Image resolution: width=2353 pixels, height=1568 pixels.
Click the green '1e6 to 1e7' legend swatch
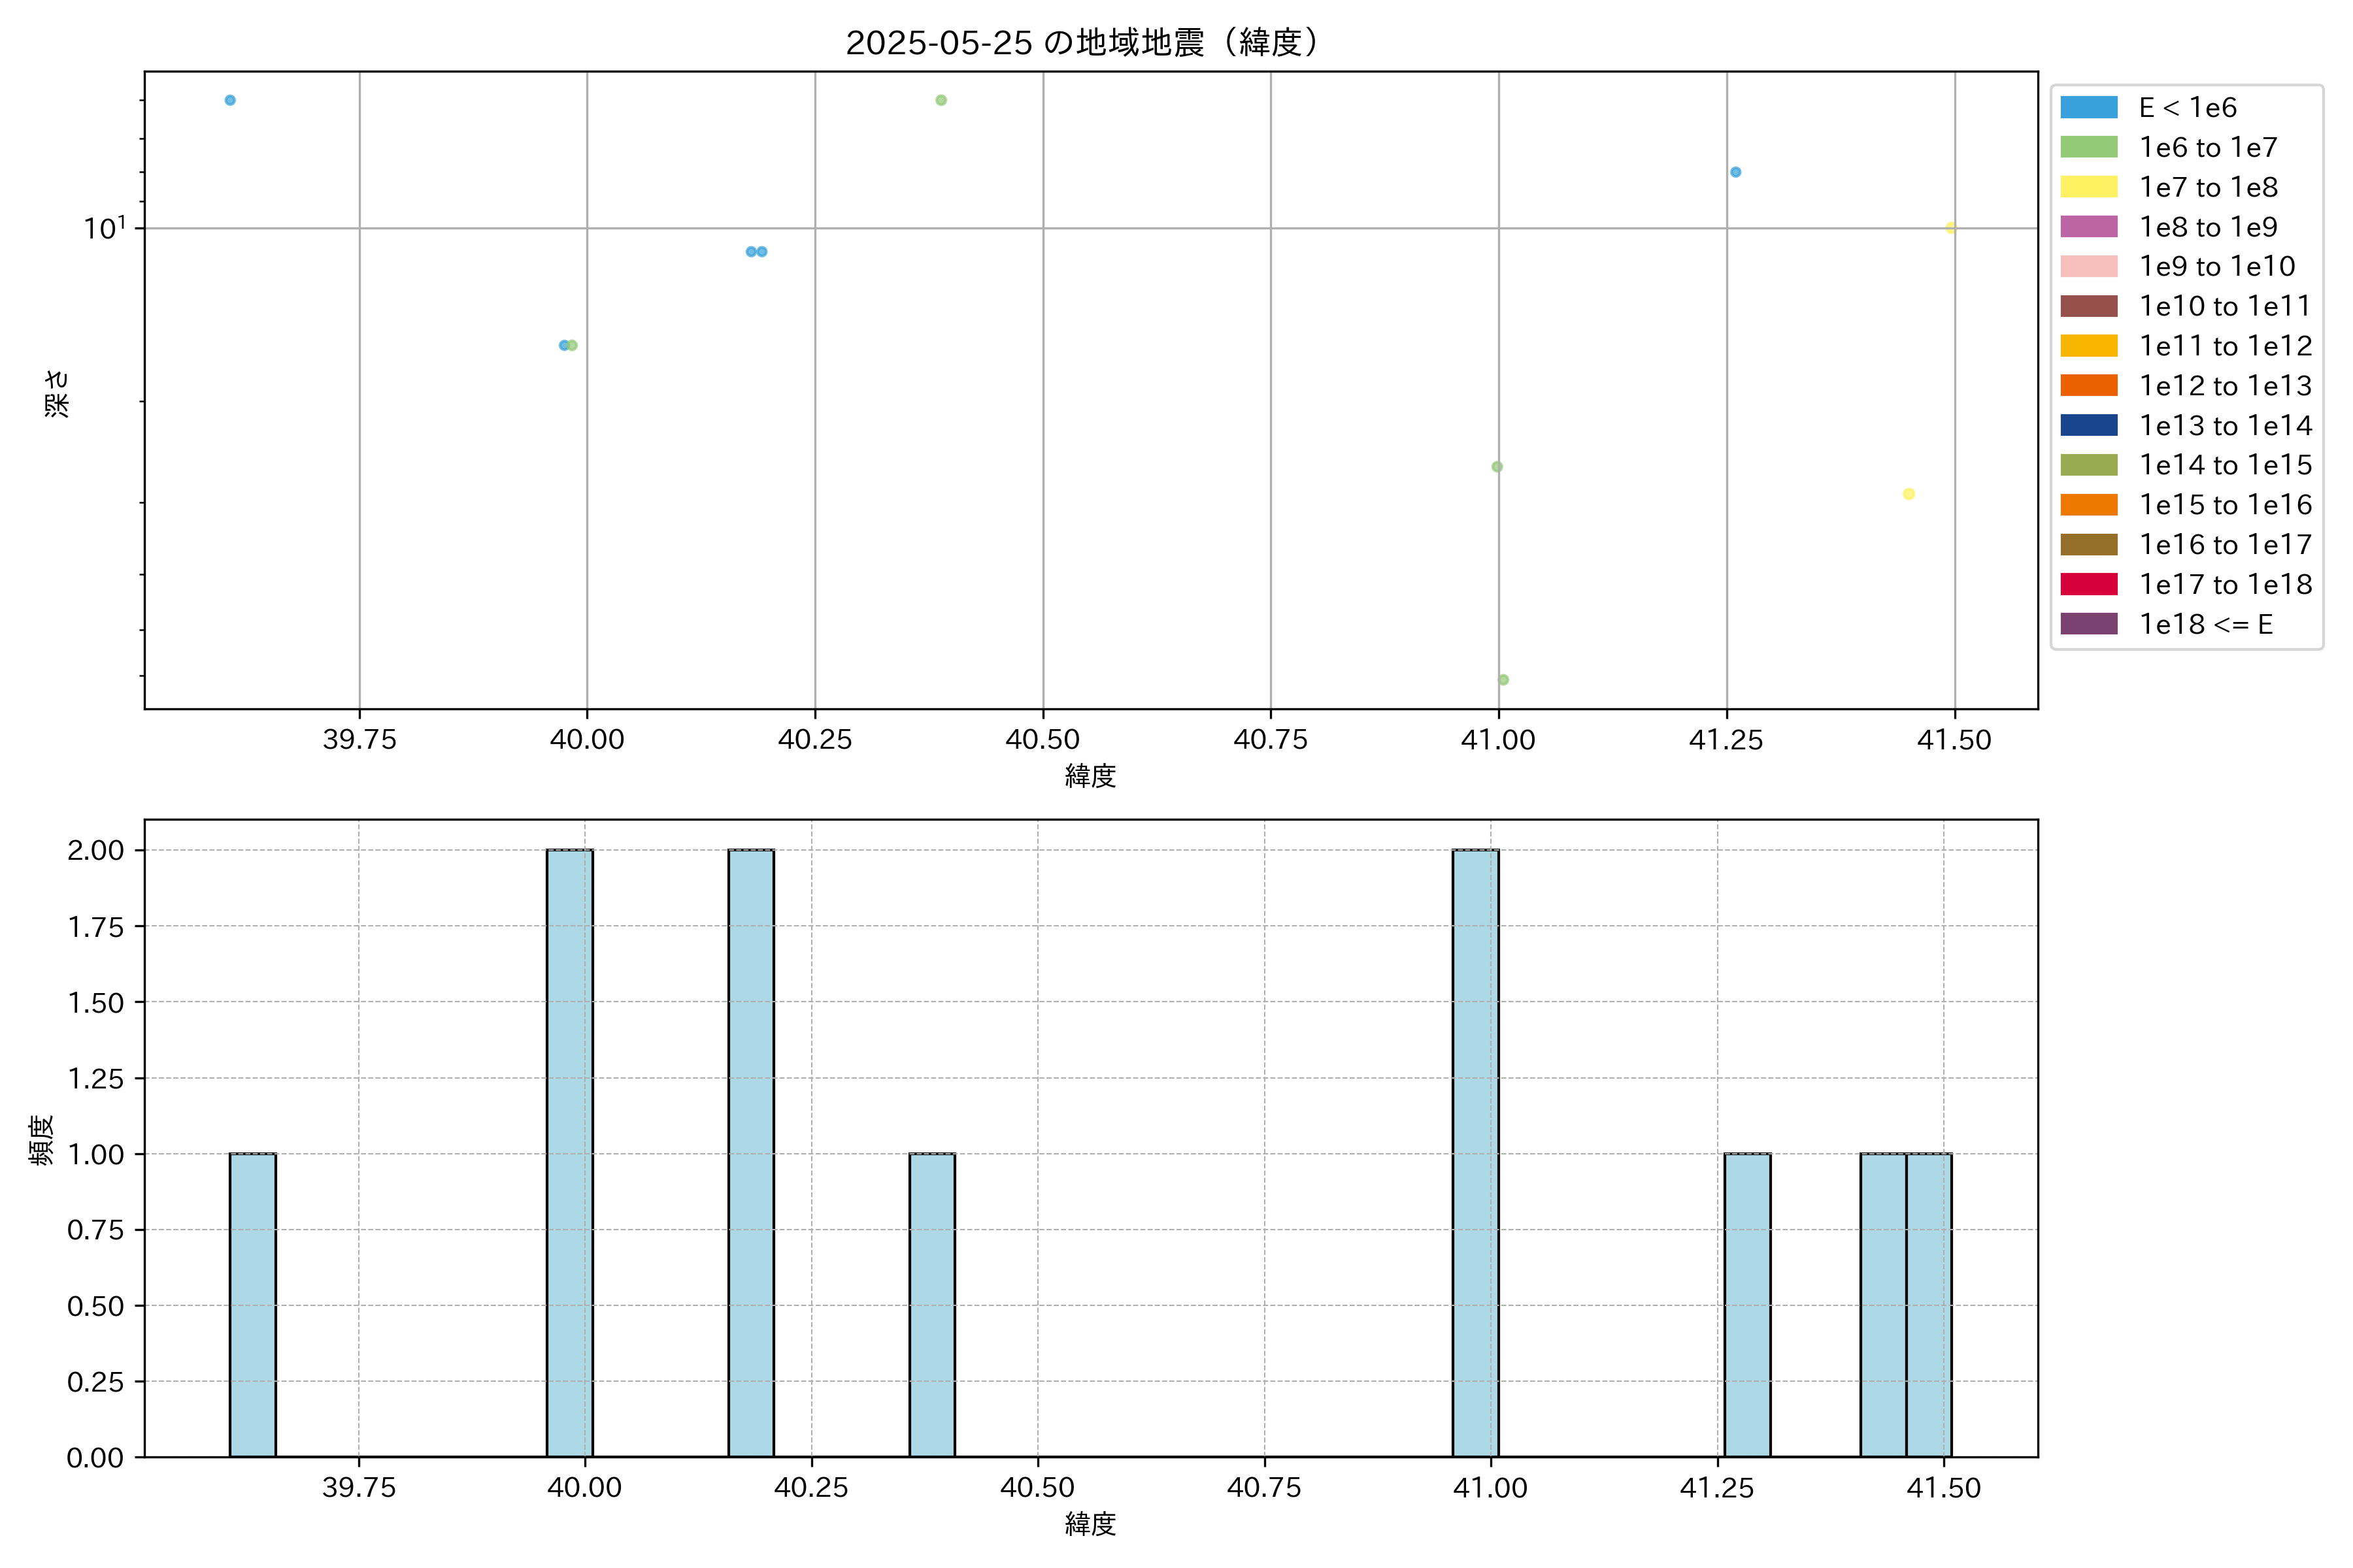tap(2088, 147)
